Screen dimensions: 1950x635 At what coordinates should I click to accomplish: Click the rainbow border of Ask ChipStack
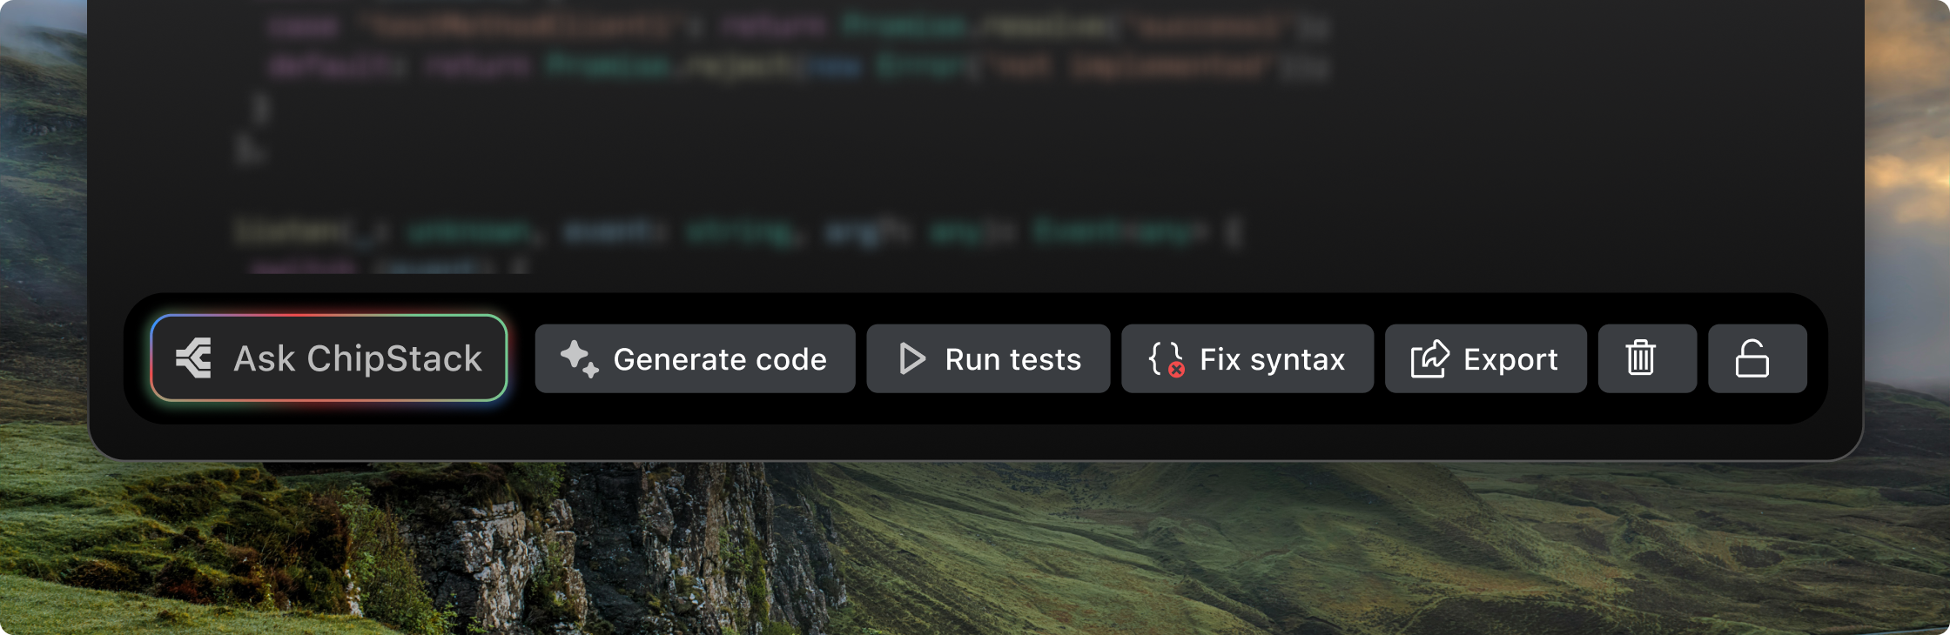pyautogui.click(x=329, y=316)
